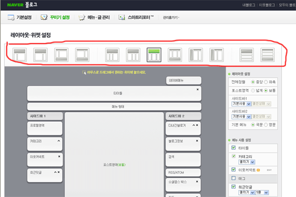Select two-column layout with top header, left sidebar
This screenshot has height=197, width=296.
20,55
